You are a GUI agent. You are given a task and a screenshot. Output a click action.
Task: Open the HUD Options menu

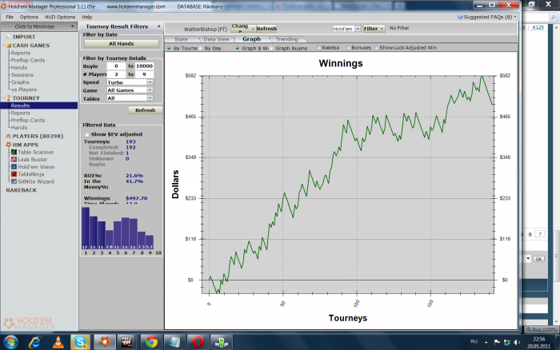[x=60, y=17]
